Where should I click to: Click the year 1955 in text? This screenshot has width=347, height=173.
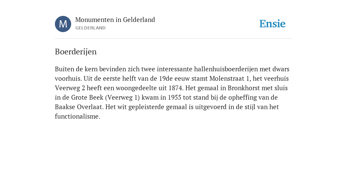pyautogui.click(x=175, y=98)
